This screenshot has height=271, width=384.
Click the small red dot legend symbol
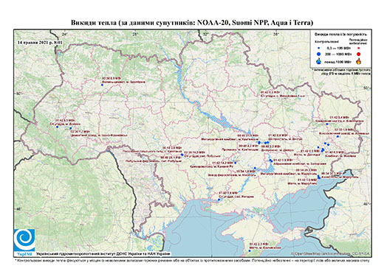click(358, 49)
